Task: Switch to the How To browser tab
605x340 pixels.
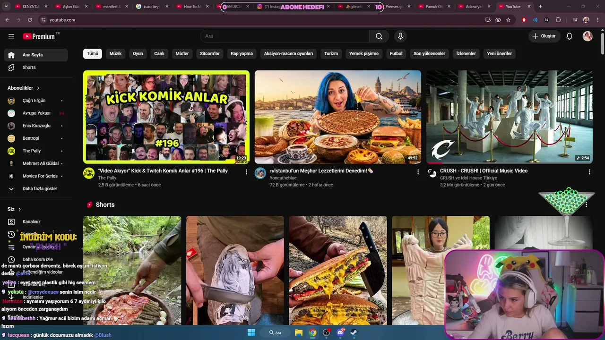Action: (x=192, y=7)
